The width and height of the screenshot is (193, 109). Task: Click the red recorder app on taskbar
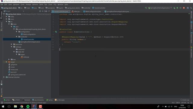[x=40, y=106]
